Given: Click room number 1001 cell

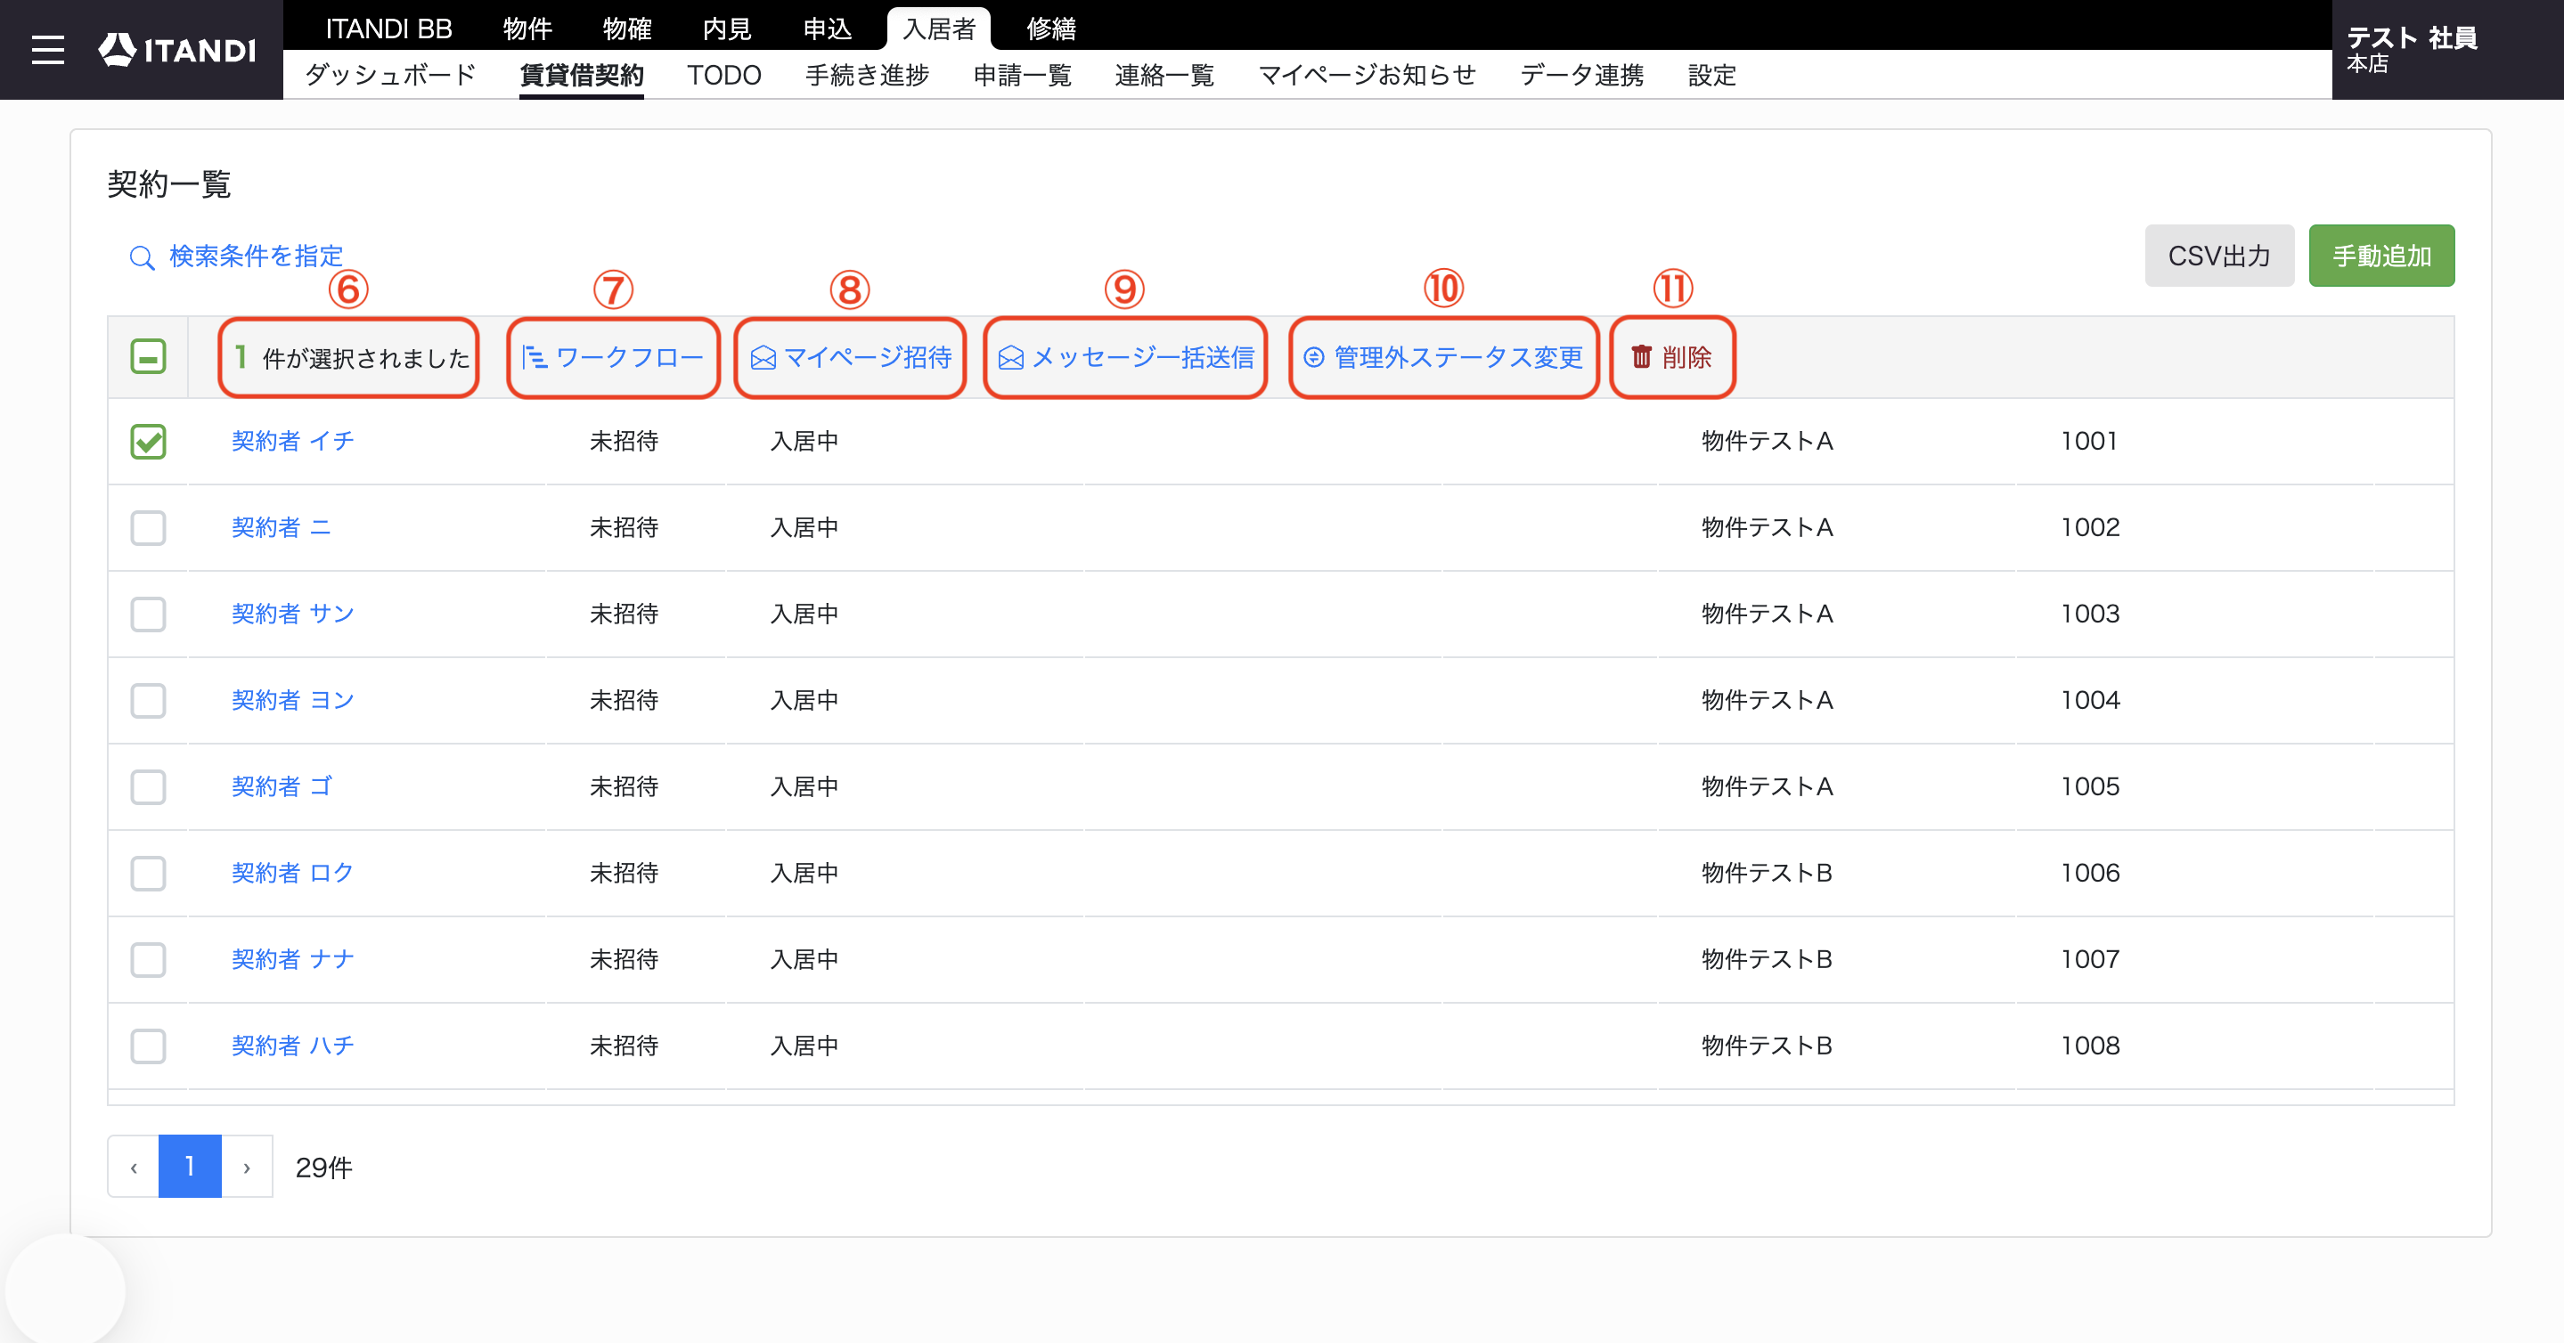Looking at the screenshot, I should tap(2089, 441).
